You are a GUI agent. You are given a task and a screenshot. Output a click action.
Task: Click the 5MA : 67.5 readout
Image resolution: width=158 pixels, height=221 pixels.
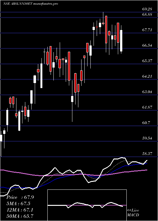[18, 204]
